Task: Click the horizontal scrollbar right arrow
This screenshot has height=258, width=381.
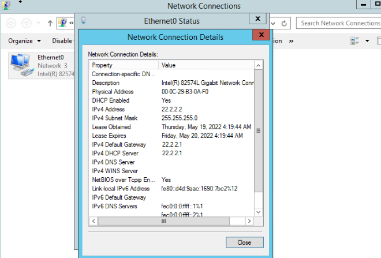Action: [249, 221]
